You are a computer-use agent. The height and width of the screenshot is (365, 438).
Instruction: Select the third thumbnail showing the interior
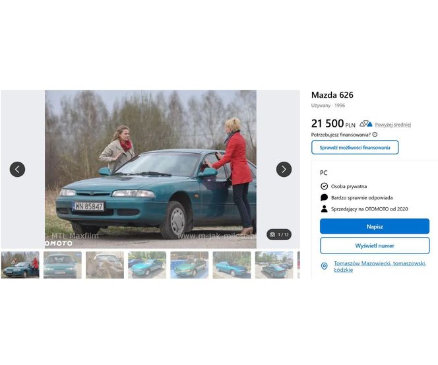click(x=105, y=265)
